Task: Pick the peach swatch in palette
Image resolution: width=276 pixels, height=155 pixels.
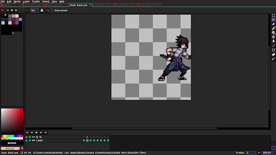Action: coord(17,16)
